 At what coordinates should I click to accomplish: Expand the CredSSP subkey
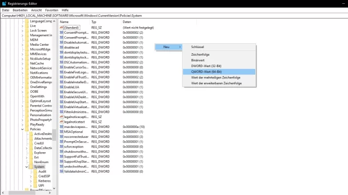(31, 176)
